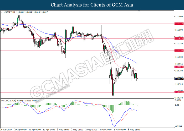184x131 pixels.
Task: Click the 2 May 01:00 time label
Action: click(x=77, y=130)
